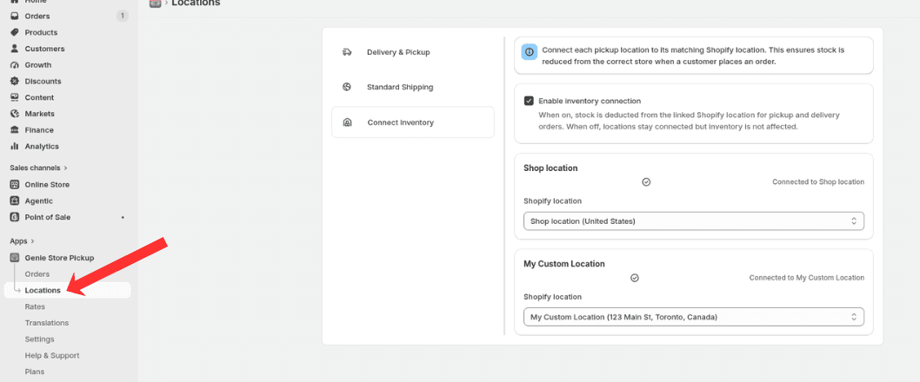920x382 pixels.
Task: Click the Genie Store Pickup app icon
Action: point(15,258)
